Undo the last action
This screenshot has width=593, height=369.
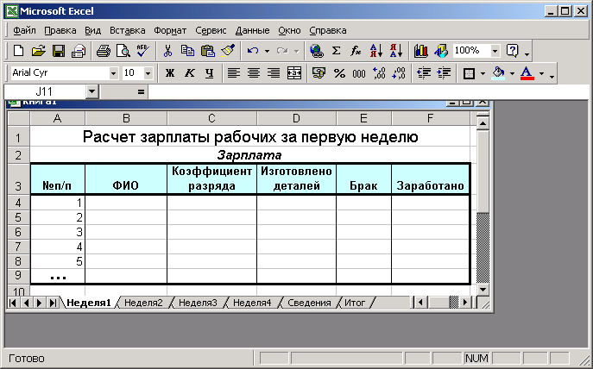click(x=253, y=51)
